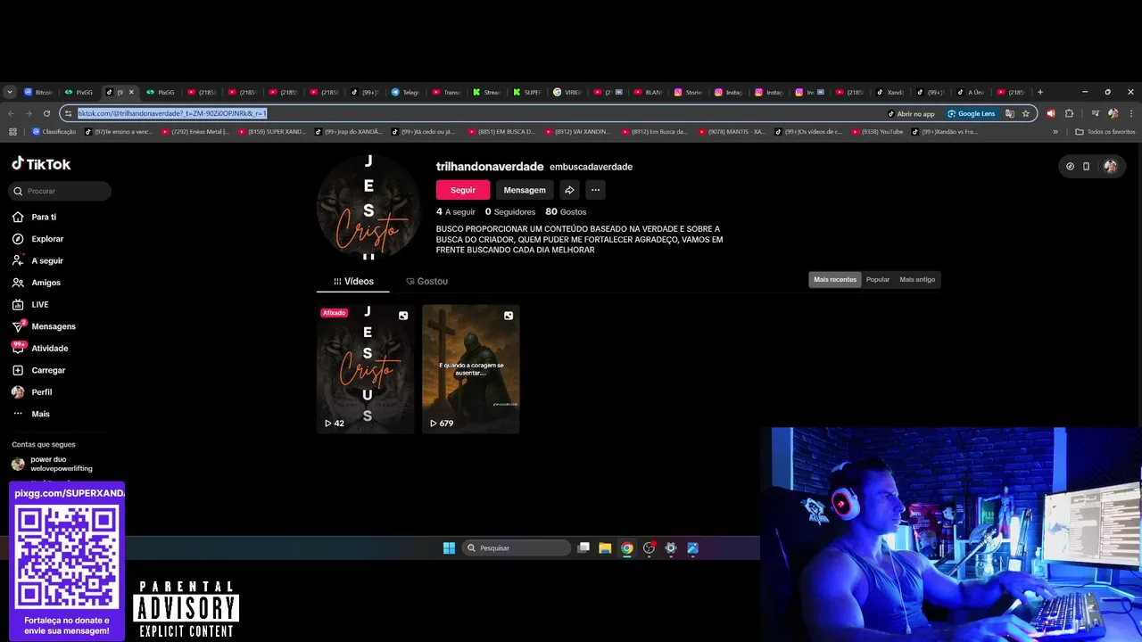The width and height of the screenshot is (1142, 642).
Task: Click the taskbar Pesquisar search box
Action: (x=517, y=548)
